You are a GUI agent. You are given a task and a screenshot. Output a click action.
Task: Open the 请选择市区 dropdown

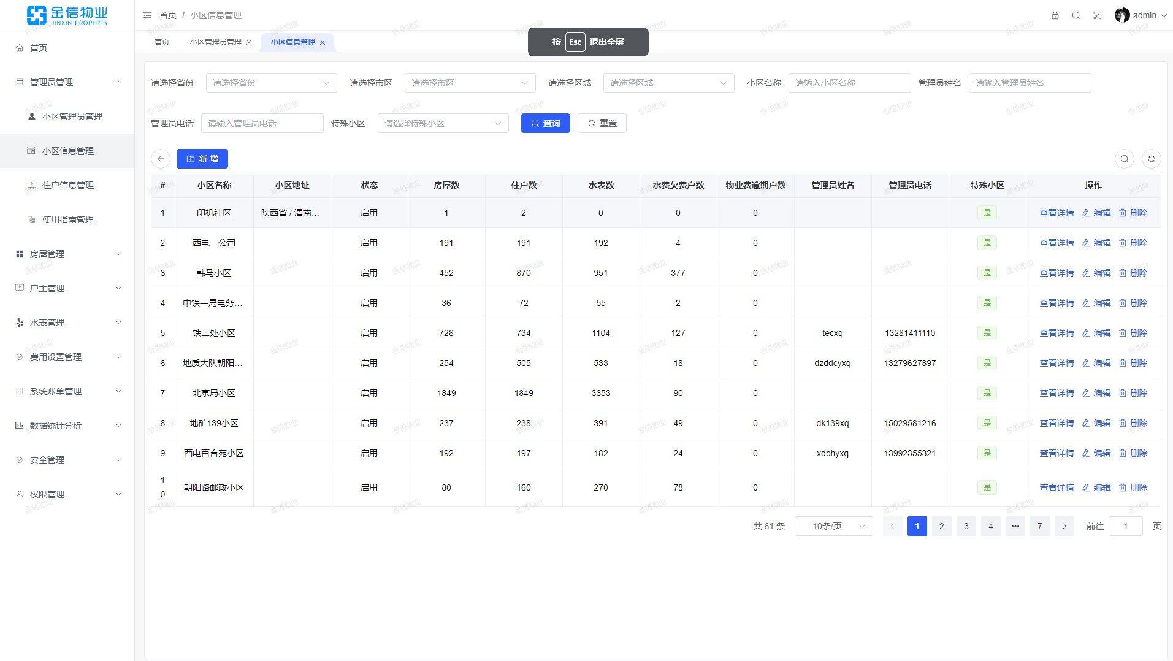(x=470, y=83)
